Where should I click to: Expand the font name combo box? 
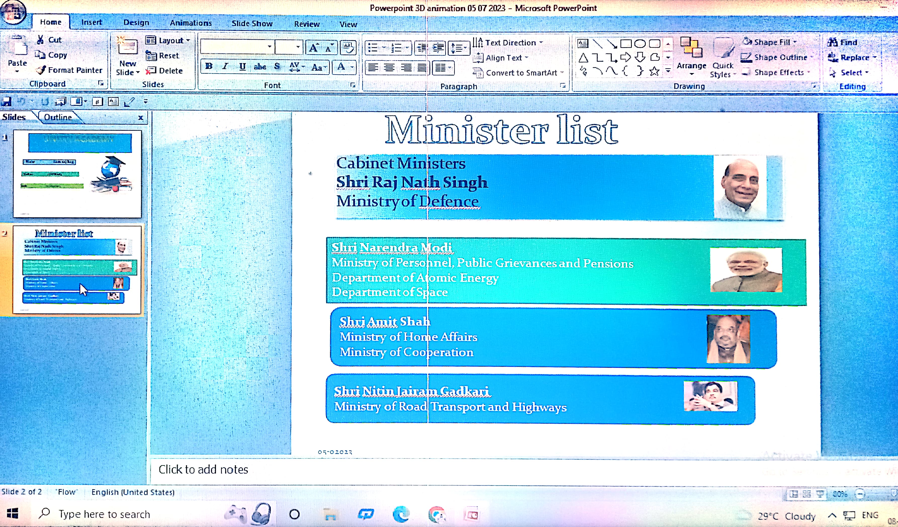pos(270,47)
